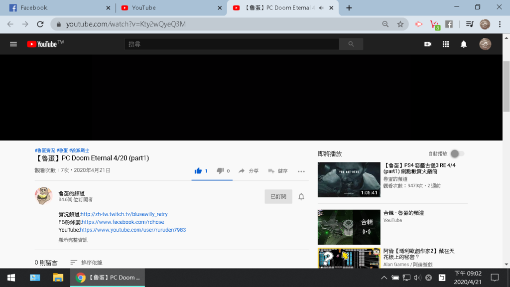This screenshot has width=510, height=287.
Task: View site info lock icon
Action: 59,24
